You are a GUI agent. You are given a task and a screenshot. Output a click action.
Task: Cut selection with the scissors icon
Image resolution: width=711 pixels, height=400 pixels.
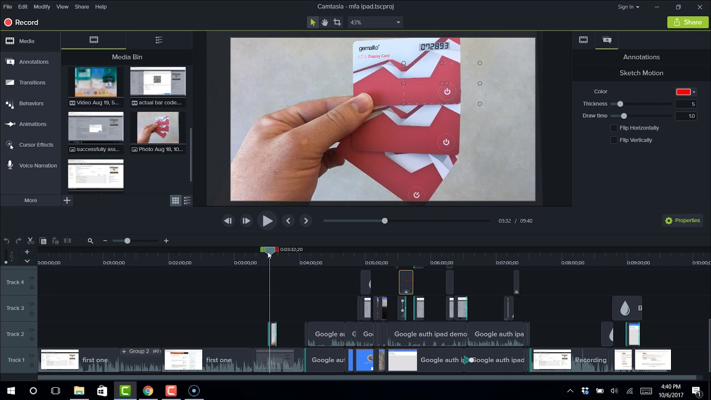[x=31, y=241]
